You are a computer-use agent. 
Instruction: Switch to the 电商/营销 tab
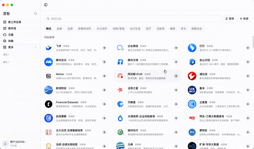tap(118, 29)
